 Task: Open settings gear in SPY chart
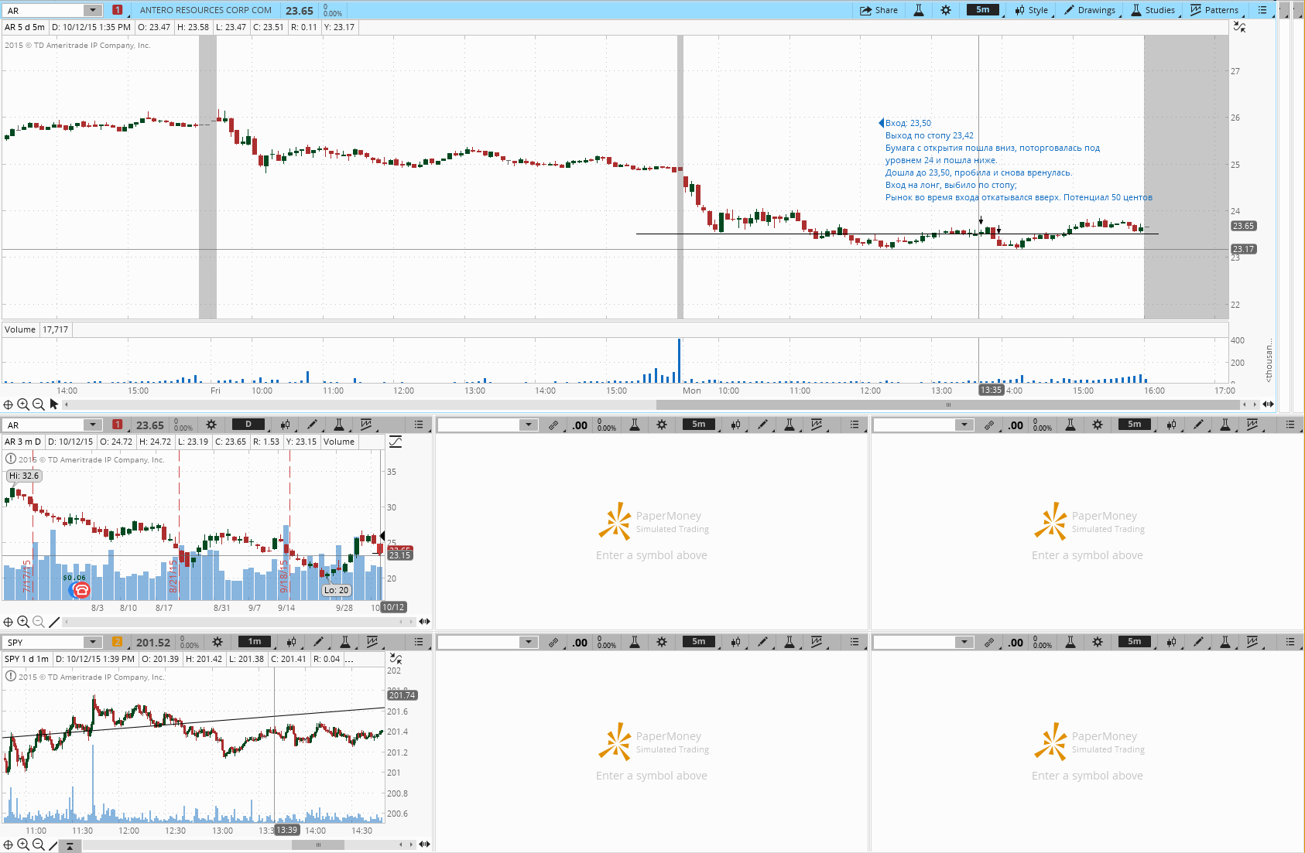(217, 642)
